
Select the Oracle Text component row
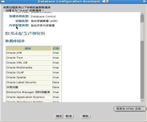[33, 58]
